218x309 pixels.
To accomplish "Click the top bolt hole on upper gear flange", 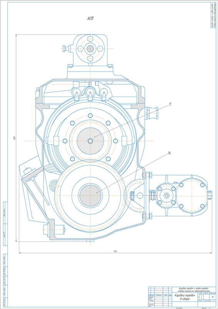I will (90, 115).
